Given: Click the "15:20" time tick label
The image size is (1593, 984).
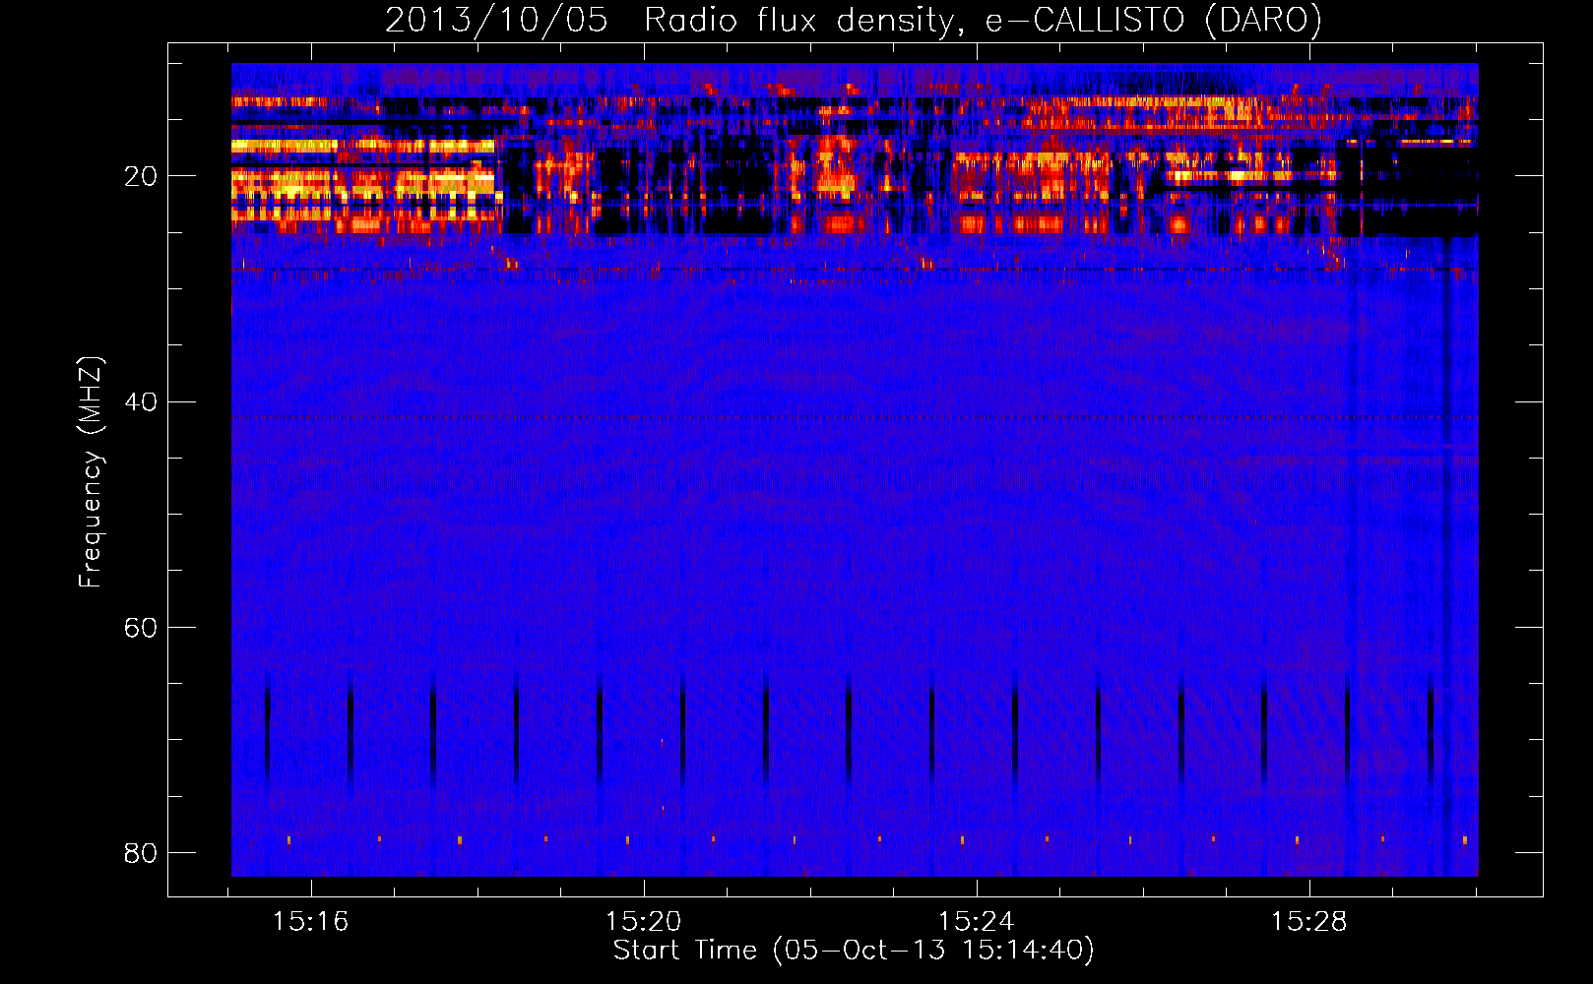Looking at the screenshot, I should pos(644,922).
